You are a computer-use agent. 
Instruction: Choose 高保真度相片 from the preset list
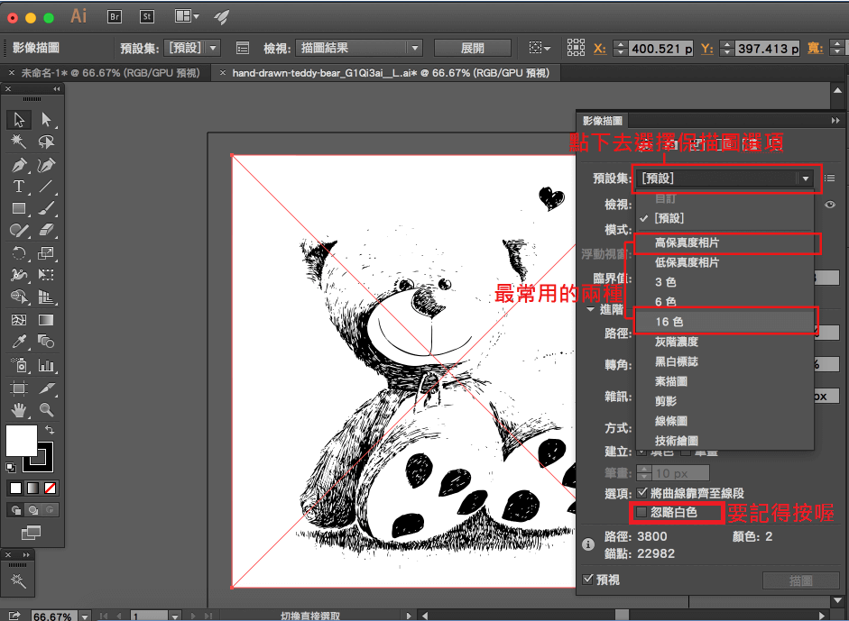click(688, 242)
